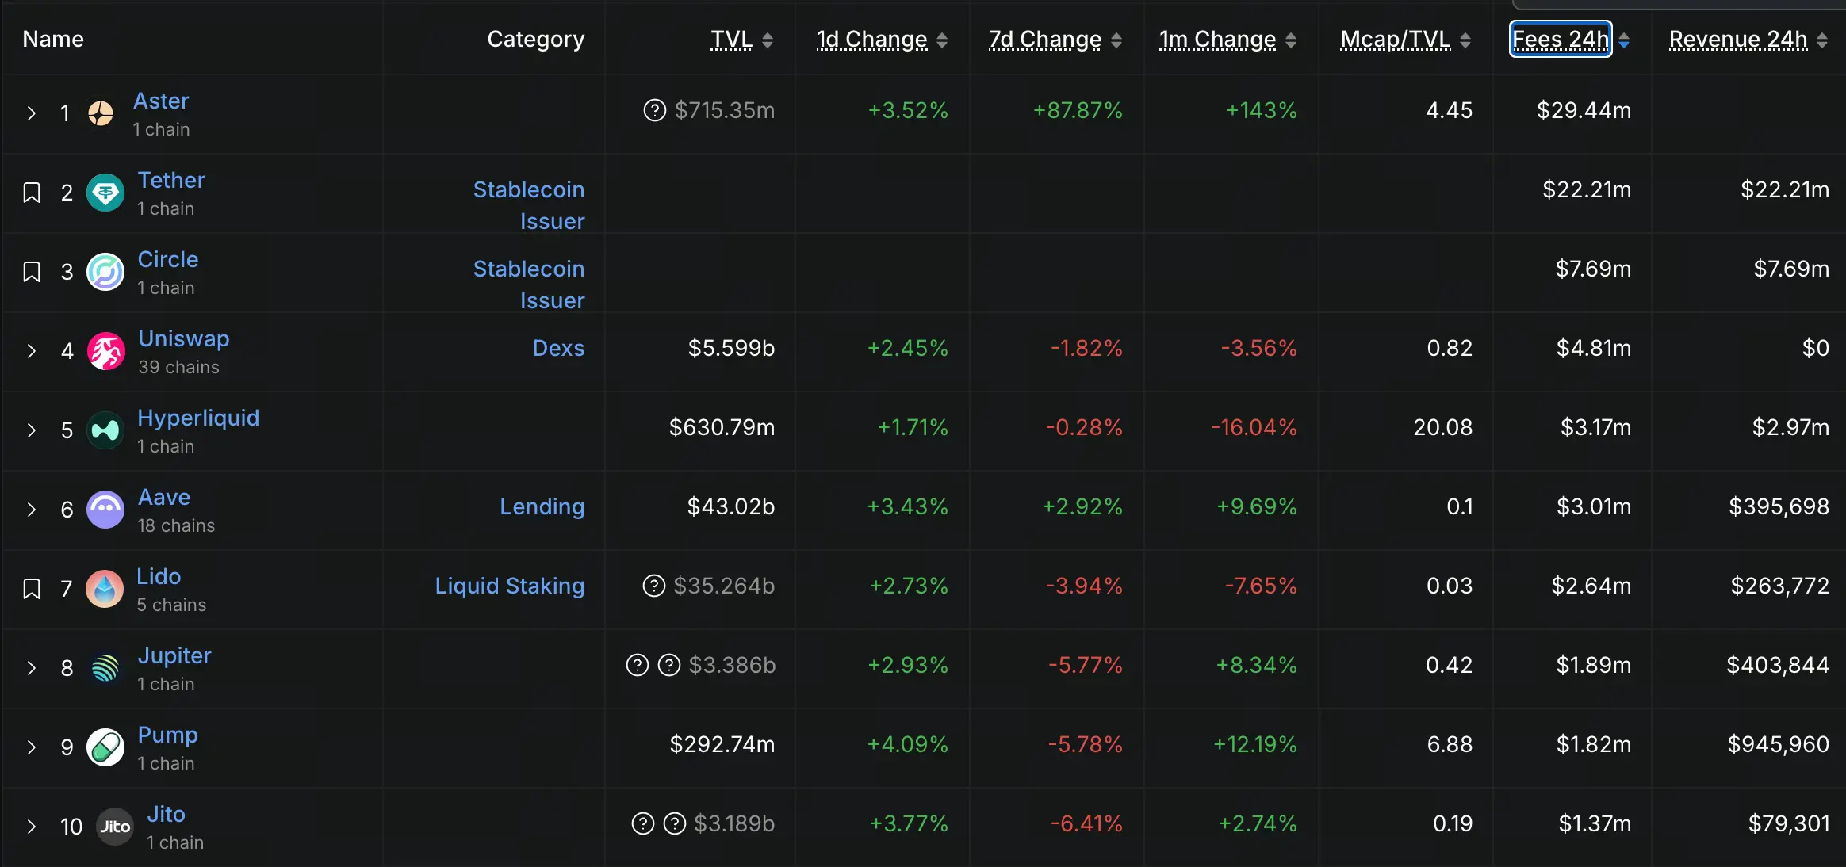1846x867 pixels.
Task: Open Circle's Stablecoin Issuer category
Action: [x=529, y=285]
